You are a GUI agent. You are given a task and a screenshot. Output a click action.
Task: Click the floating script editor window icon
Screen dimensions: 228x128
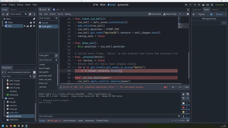188,14
